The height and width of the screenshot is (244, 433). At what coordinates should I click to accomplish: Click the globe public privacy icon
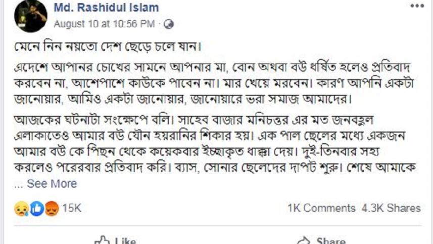(x=168, y=24)
